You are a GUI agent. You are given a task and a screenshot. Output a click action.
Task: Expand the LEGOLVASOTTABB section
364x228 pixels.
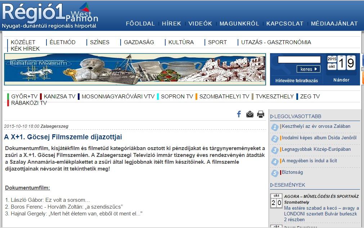tap(296, 116)
